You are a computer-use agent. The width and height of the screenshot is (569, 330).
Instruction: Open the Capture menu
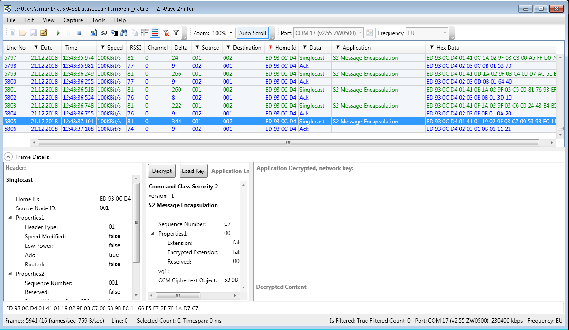pyautogui.click(x=73, y=20)
